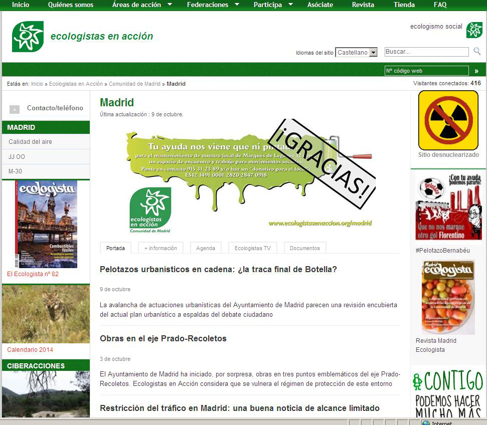Select the Portada tab
This screenshot has height=425, width=487.
(115, 248)
